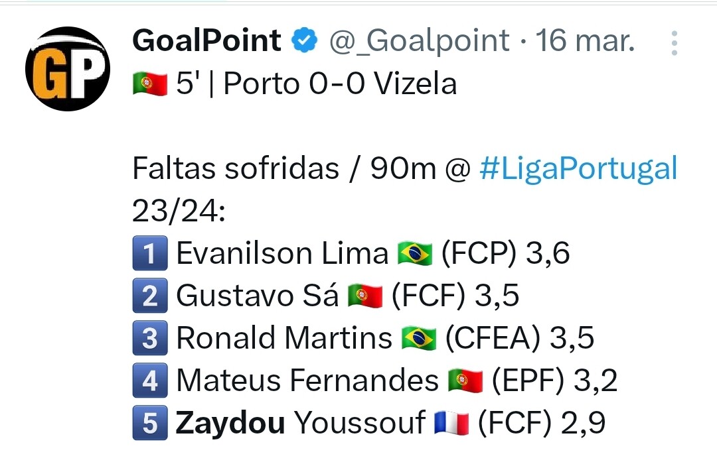
Task: Click the number 4 keycap emoji
Action: (150, 380)
